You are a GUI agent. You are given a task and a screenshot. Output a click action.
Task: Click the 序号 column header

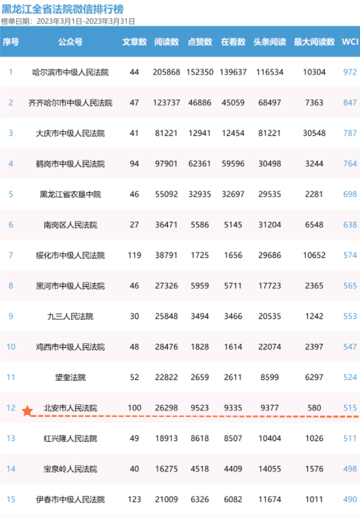[10, 42]
